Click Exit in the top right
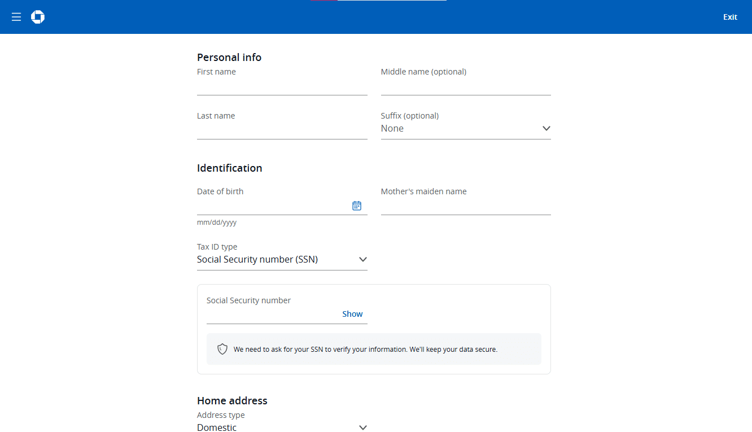The height and width of the screenshot is (432, 752). [729, 17]
